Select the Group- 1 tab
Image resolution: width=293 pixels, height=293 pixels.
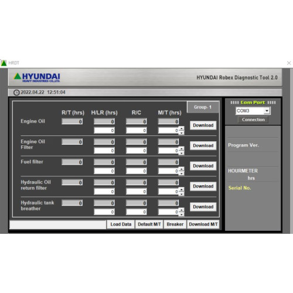[x=203, y=107]
